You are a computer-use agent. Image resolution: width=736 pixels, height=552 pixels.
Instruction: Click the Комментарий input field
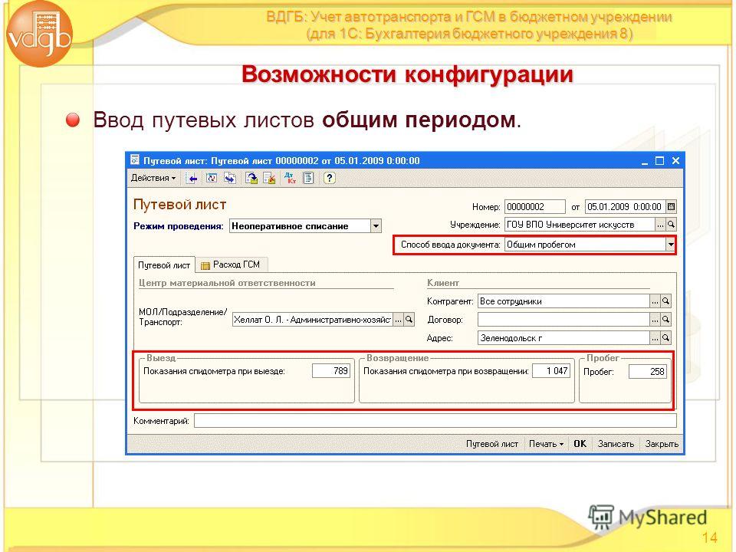[435, 421]
